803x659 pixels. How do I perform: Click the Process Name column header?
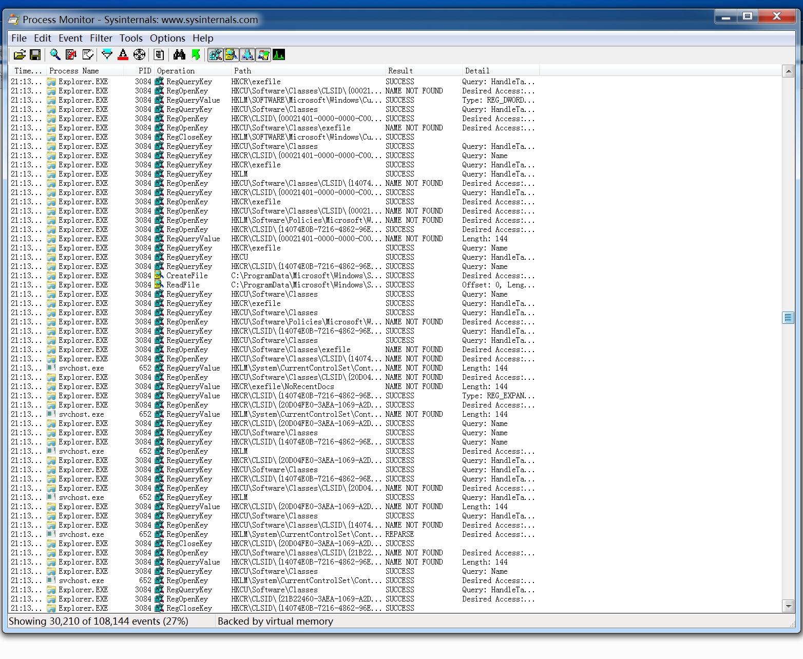(85, 71)
